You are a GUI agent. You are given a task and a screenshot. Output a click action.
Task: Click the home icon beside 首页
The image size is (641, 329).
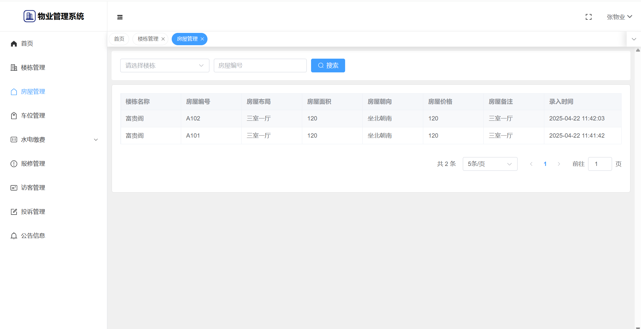coord(14,43)
